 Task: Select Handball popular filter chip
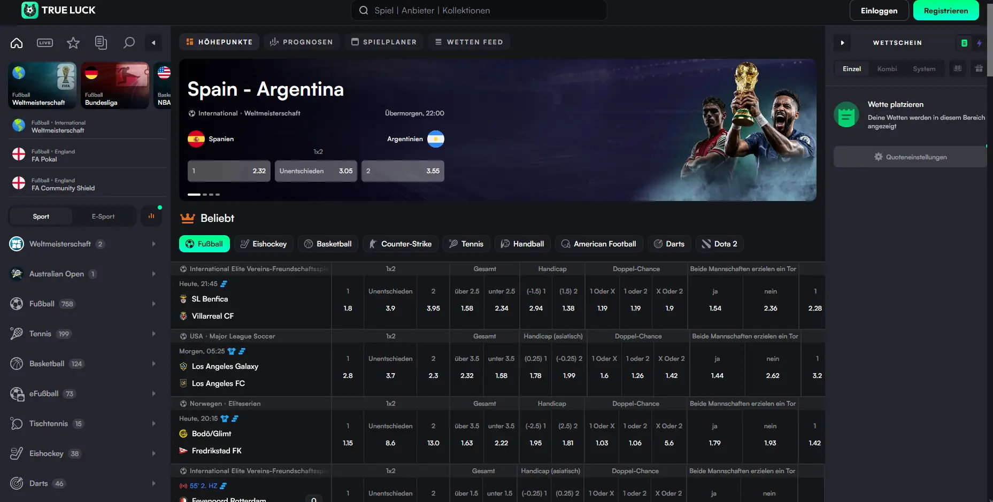coord(522,244)
